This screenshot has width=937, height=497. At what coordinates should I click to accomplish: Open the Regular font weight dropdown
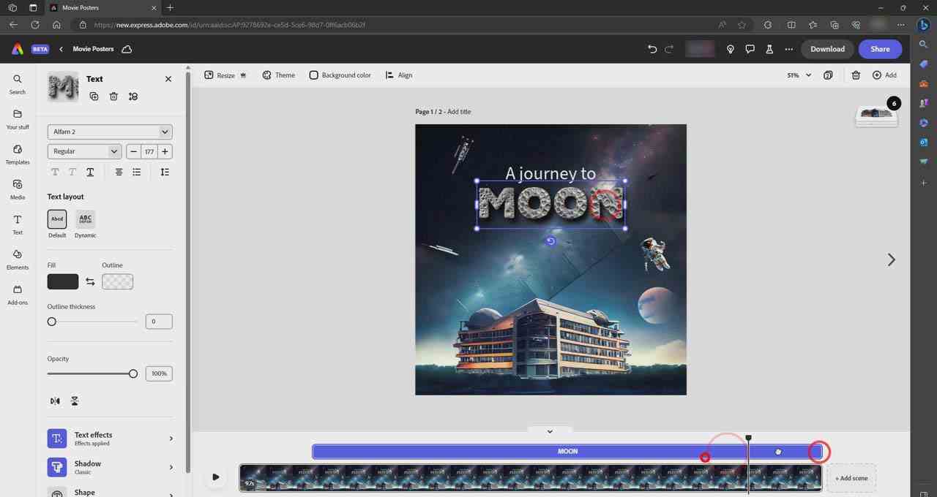[x=83, y=151]
